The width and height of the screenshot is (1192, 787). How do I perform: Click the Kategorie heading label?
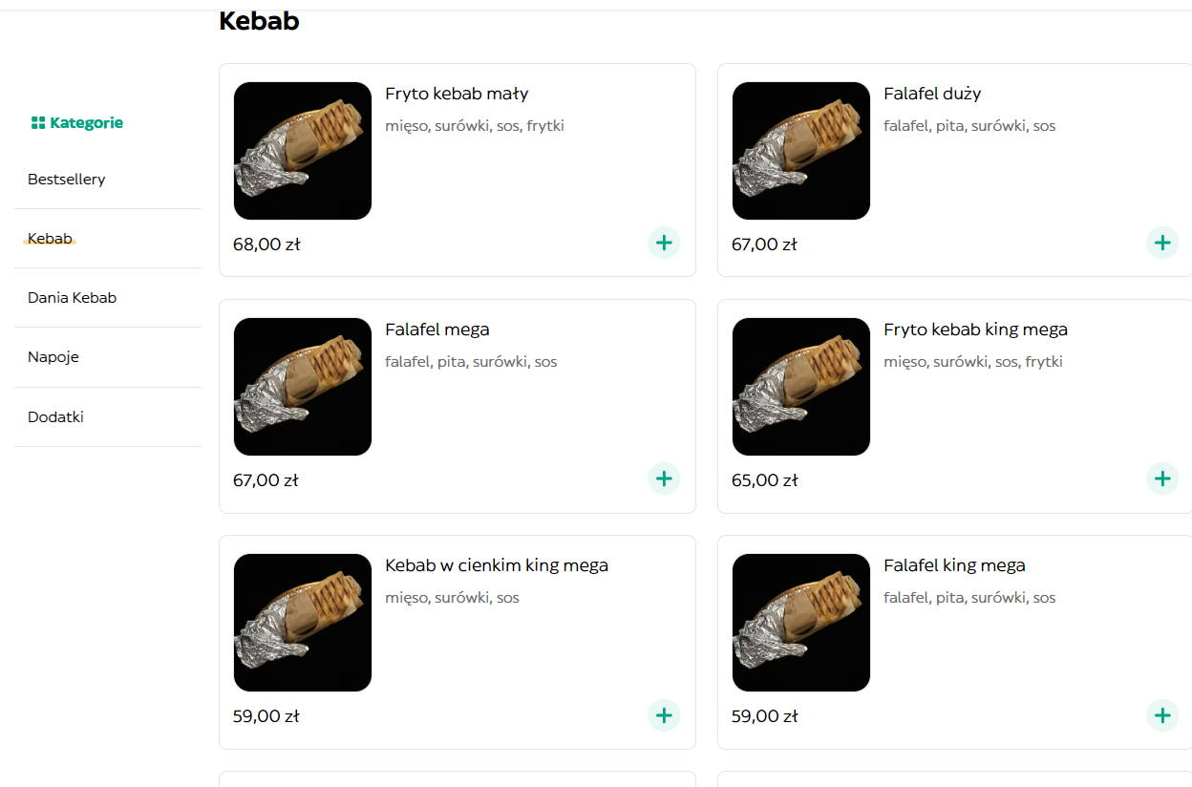(x=87, y=123)
